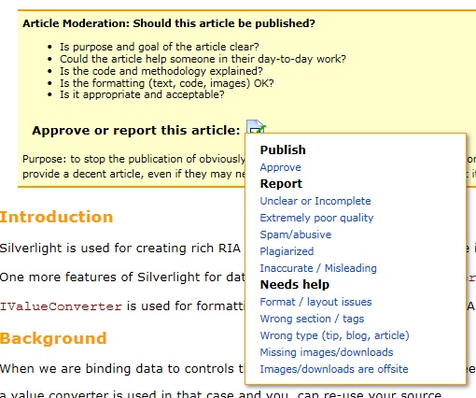
Task: Click the Needs help heading in popup
Action: [x=295, y=285]
